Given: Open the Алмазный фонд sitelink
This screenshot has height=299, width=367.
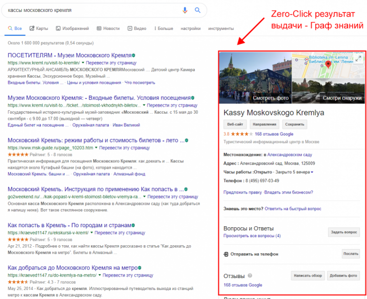Looking at the screenshot, I should [x=129, y=174].
